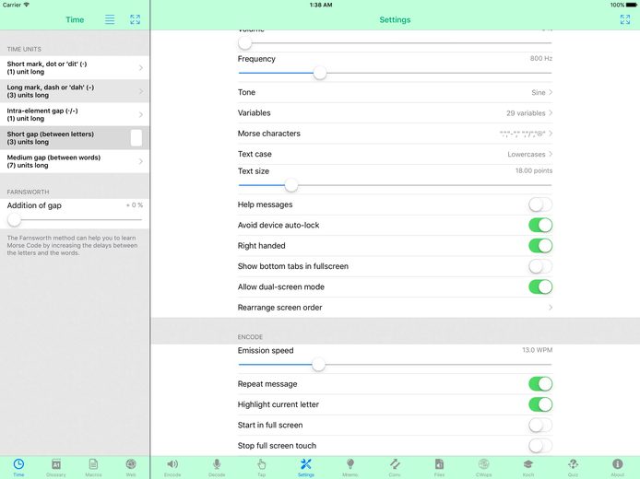Click the ENCODE section header

[250, 337]
